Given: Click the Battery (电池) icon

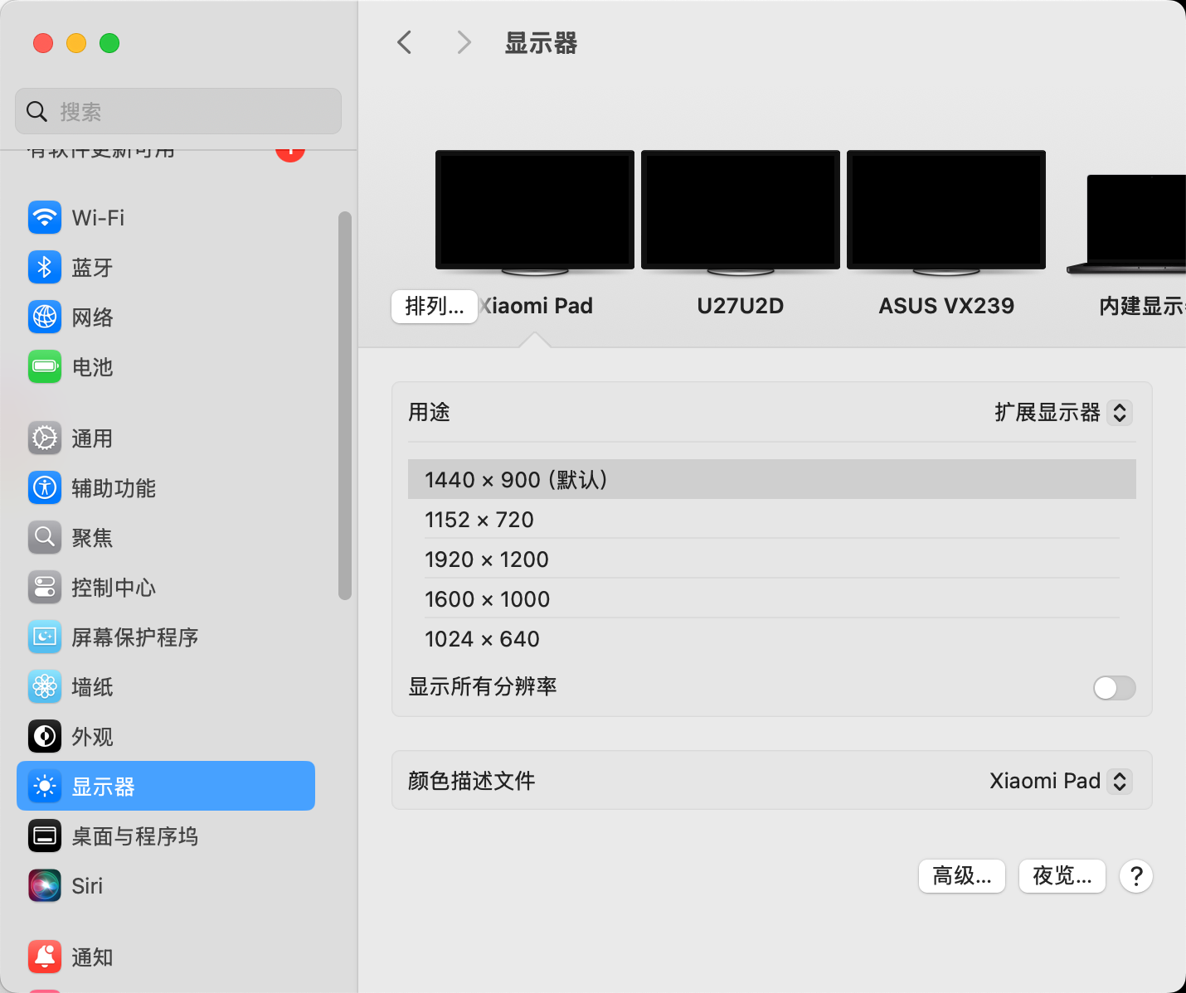Looking at the screenshot, I should 45,367.
